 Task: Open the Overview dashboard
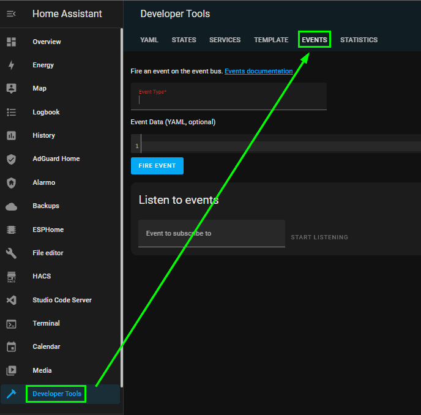pyautogui.click(x=60, y=42)
